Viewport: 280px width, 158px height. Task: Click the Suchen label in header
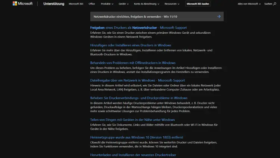coord(268,4)
